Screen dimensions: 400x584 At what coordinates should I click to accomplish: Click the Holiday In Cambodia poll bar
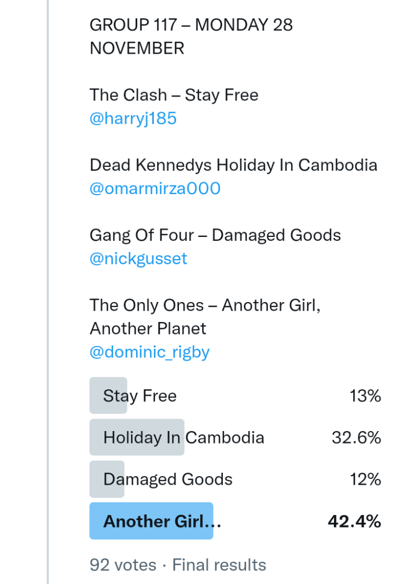[183, 438]
